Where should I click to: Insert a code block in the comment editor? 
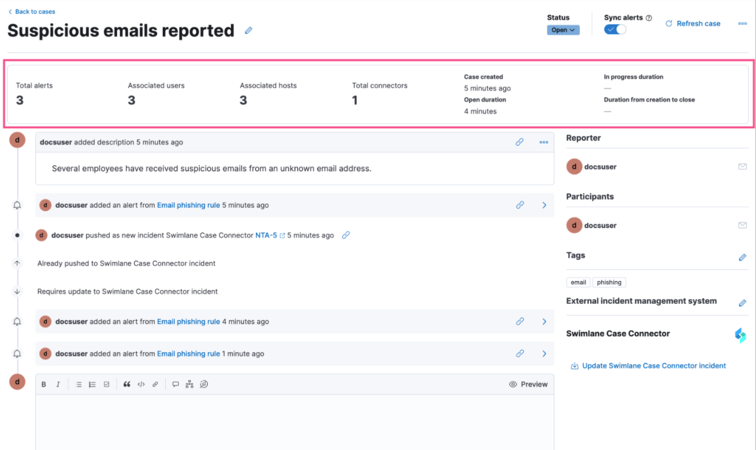coord(141,384)
